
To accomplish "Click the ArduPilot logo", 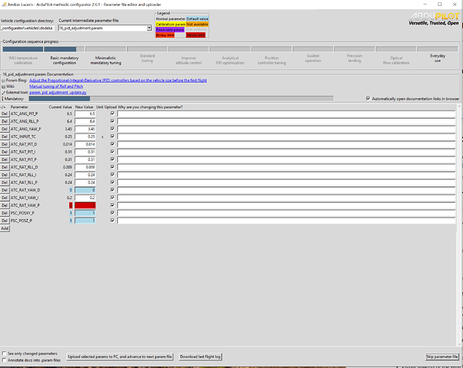I will coord(434,19).
